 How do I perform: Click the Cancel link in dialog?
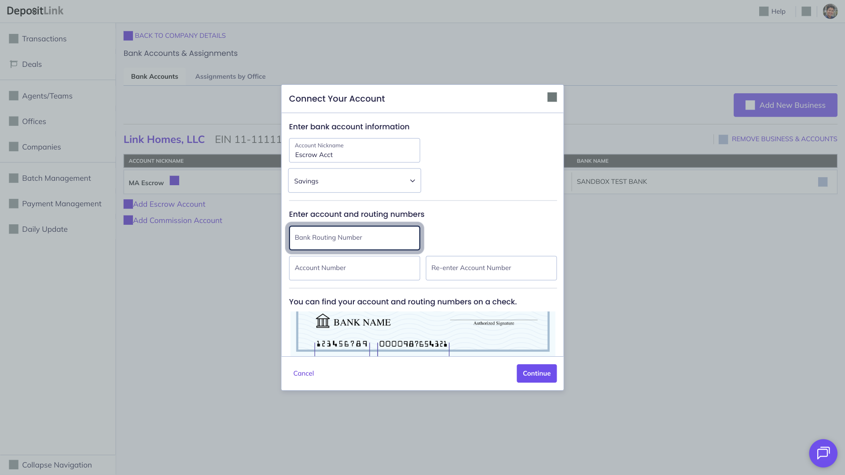(x=303, y=373)
